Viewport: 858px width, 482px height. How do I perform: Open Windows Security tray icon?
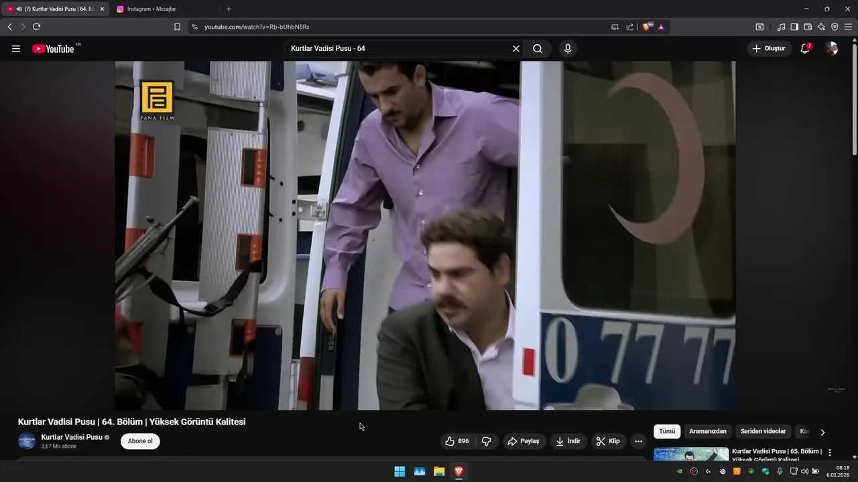click(765, 471)
